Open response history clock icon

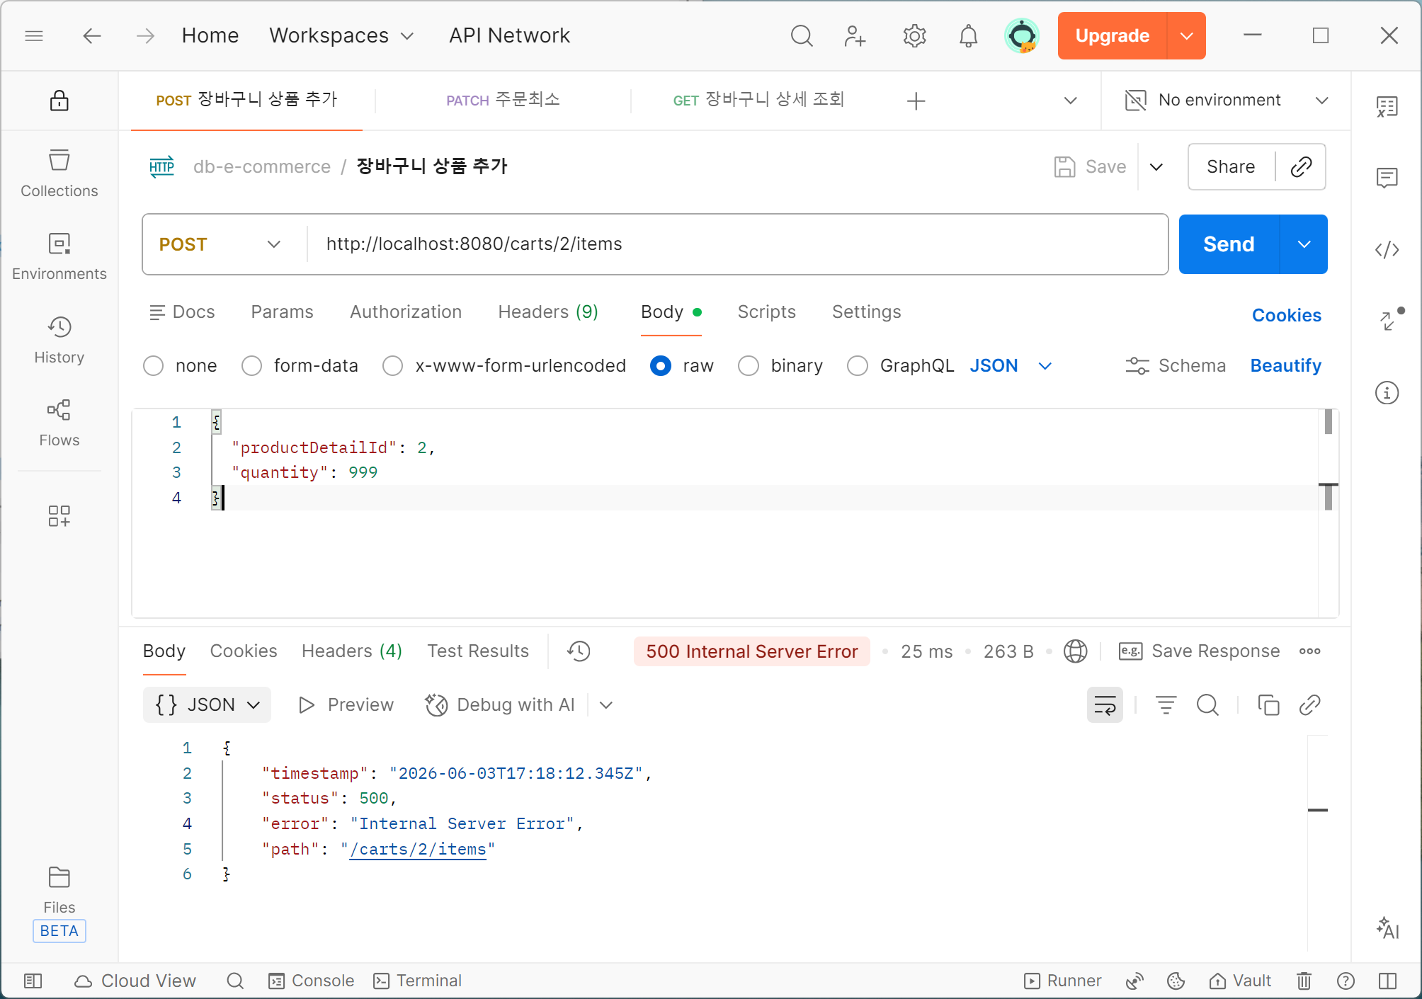(x=579, y=651)
